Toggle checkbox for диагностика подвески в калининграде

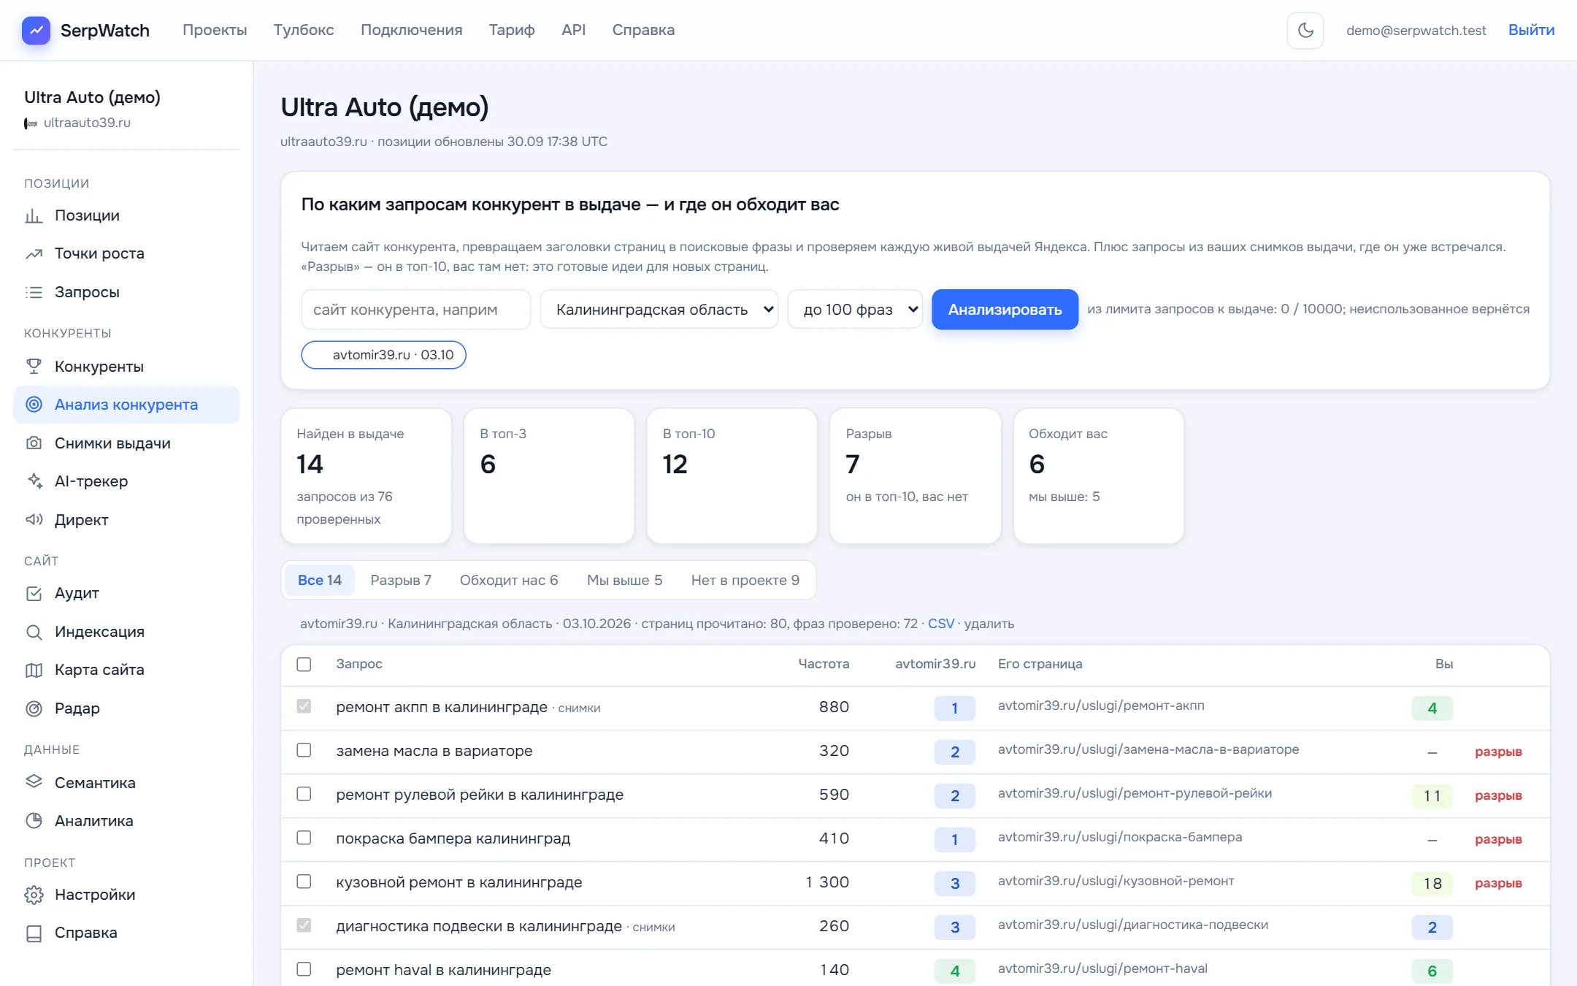[304, 925]
